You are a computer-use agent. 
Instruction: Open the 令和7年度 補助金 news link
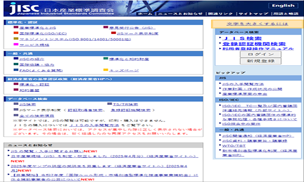[105, 177]
